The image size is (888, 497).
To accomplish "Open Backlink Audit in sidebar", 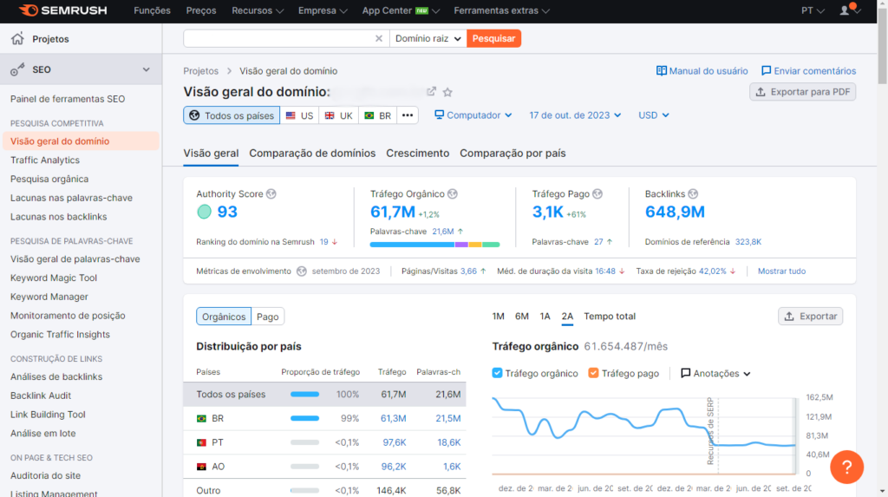I will click(40, 396).
